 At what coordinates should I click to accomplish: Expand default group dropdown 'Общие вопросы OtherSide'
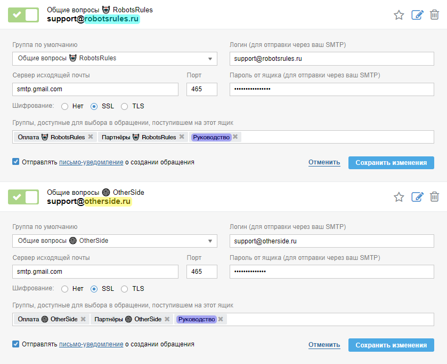[x=115, y=241]
